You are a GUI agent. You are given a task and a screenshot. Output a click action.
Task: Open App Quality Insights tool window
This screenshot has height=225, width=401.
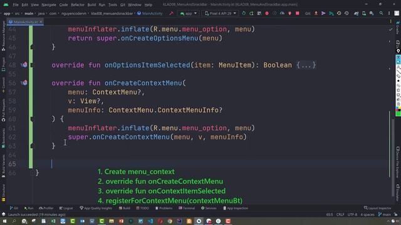[96, 208]
